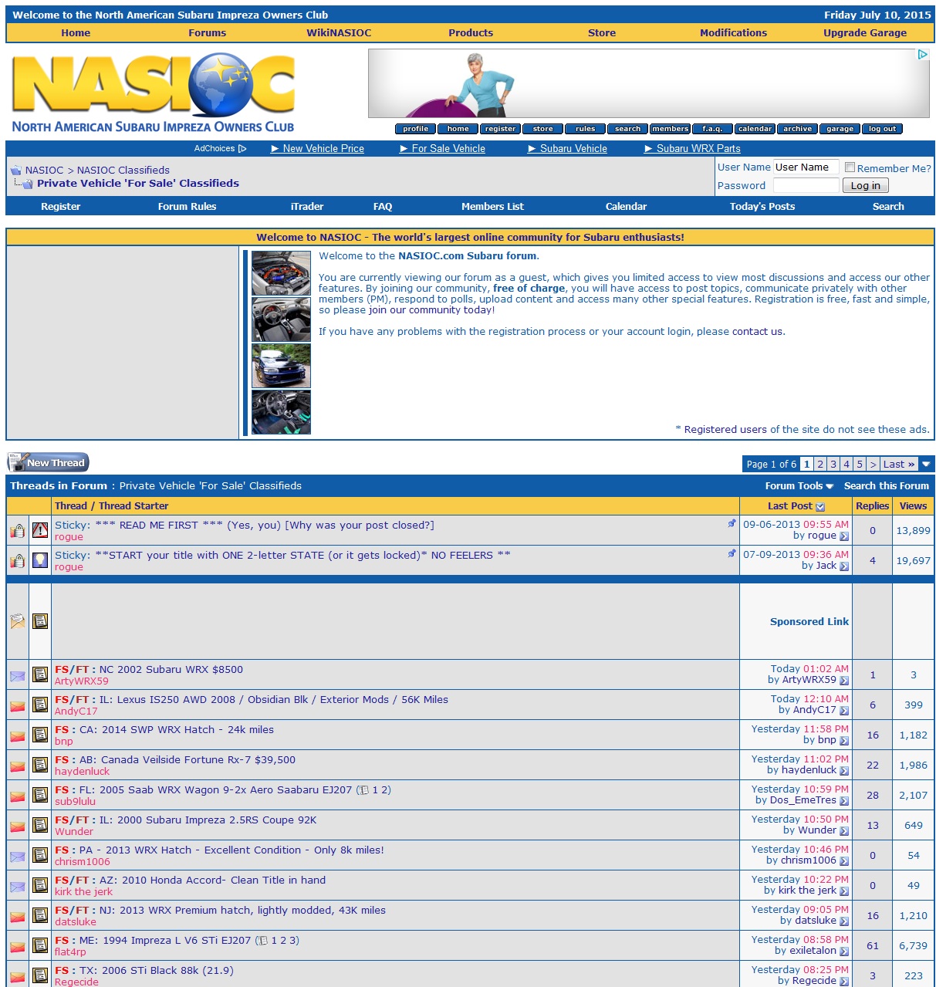Screen dimensions: 936x987
Task: Open thread CA: 2014 SWP WRX Hatch
Action: point(177,729)
